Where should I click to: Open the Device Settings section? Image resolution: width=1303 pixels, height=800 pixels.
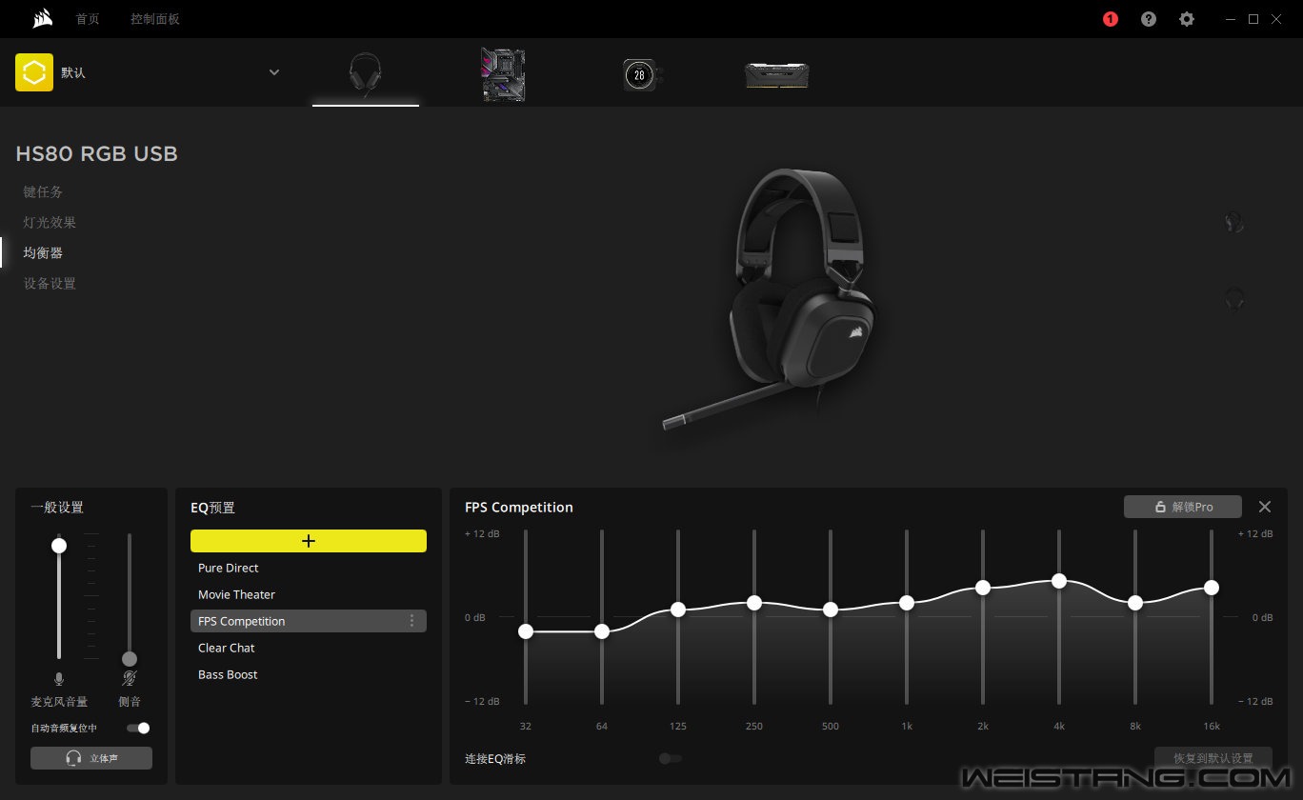(50, 283)
